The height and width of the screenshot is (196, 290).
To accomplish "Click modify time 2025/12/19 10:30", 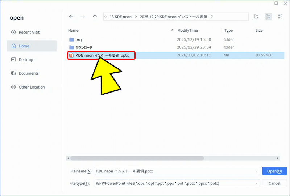I will tap(194, 39).
